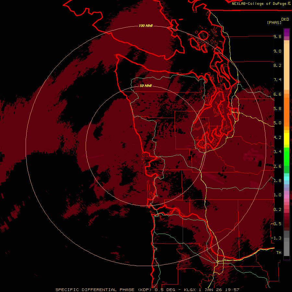This screenshot has height=292, width=292.
Task: Pick the bright green color bar segment
Action: pyautogui.click(x=286, y=157)
